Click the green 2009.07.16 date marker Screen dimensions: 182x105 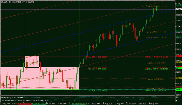click(x=79, y=104)
